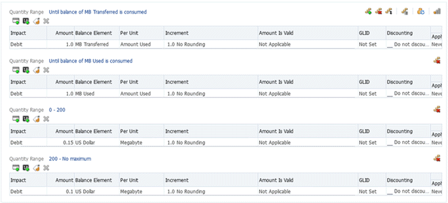The width and height of the screenshot is (448, 203).
Task: Click the coins with refresh arrows icon
Action: (421, 12)
